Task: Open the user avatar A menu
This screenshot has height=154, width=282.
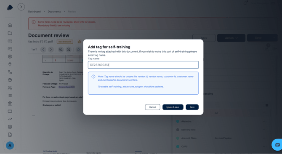Action: [10, 146]
